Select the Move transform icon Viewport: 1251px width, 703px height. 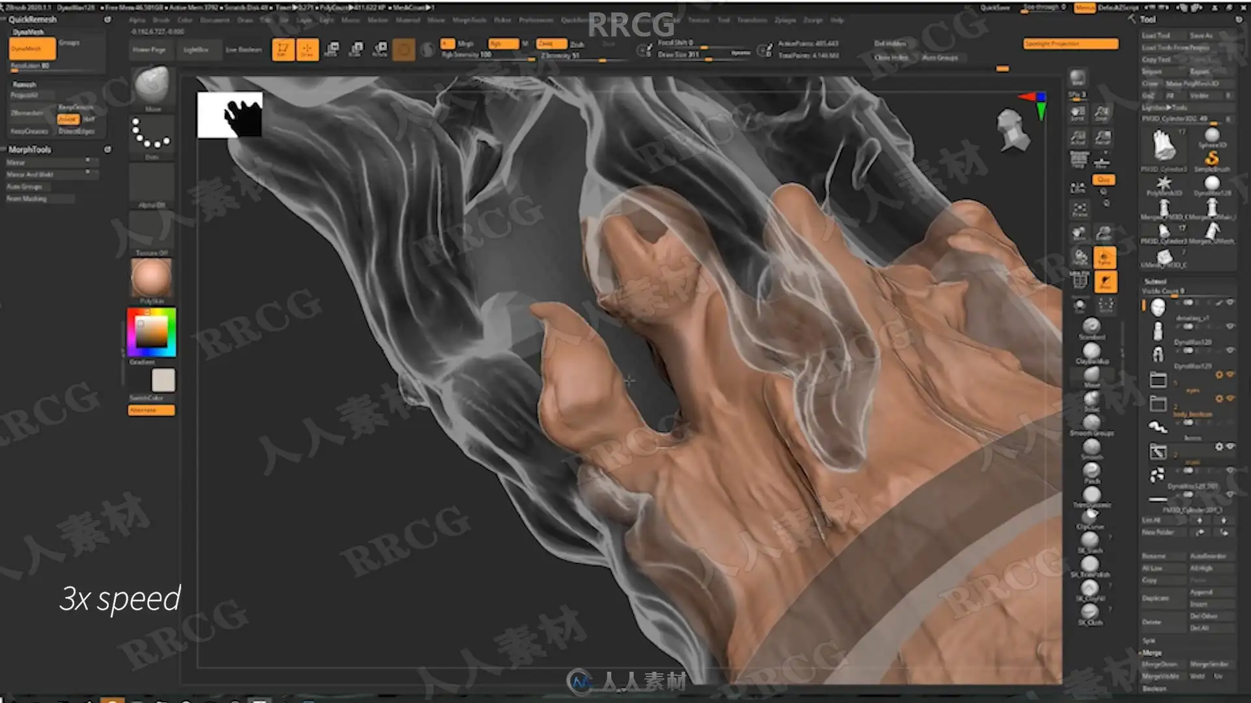332,49
